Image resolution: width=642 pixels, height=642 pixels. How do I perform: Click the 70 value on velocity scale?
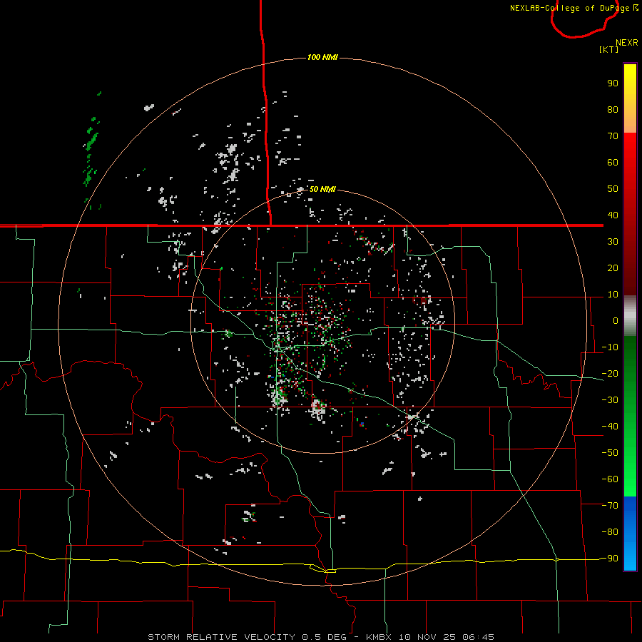613,136
